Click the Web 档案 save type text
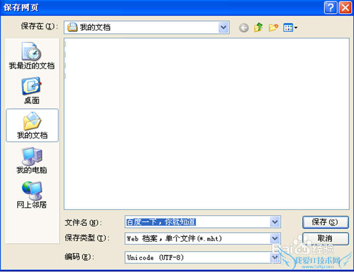This screenshot has height=272, width=354. point(174,238)
